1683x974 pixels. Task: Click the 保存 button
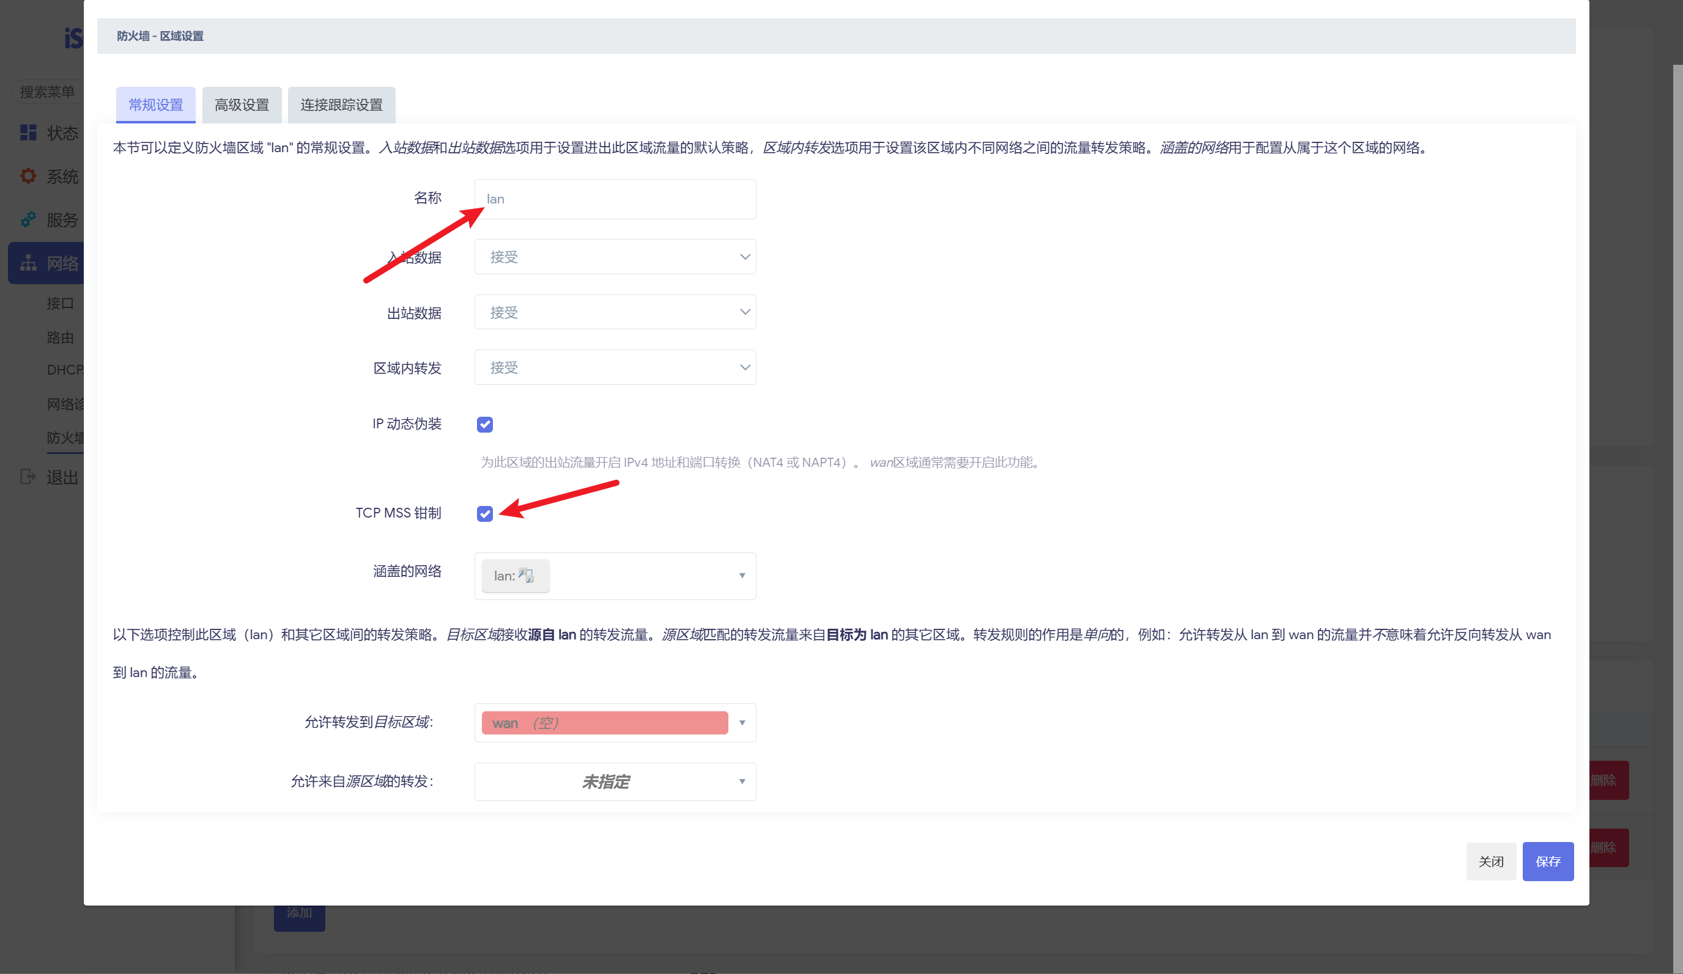tap(1547, 861)
